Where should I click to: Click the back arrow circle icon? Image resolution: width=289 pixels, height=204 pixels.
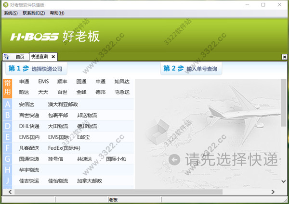(174, 159)
